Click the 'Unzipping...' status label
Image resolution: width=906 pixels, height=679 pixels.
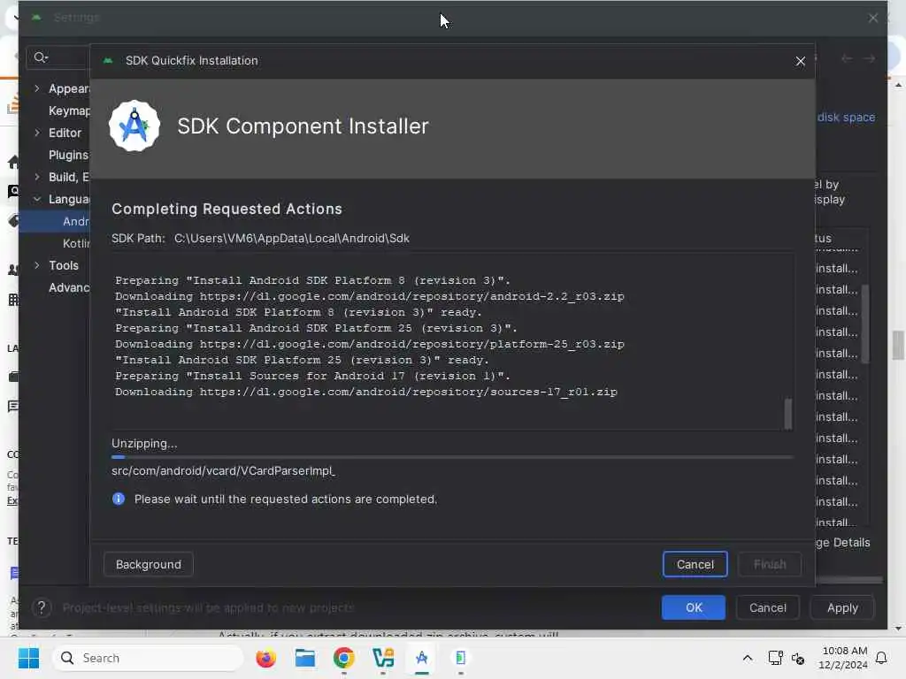pos(144,444)
